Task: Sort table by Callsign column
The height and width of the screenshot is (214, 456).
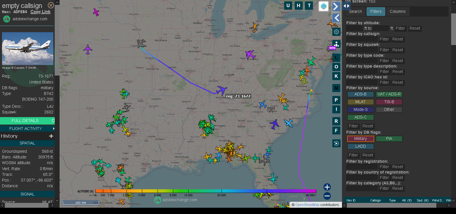Action: (x=375, y=200)
